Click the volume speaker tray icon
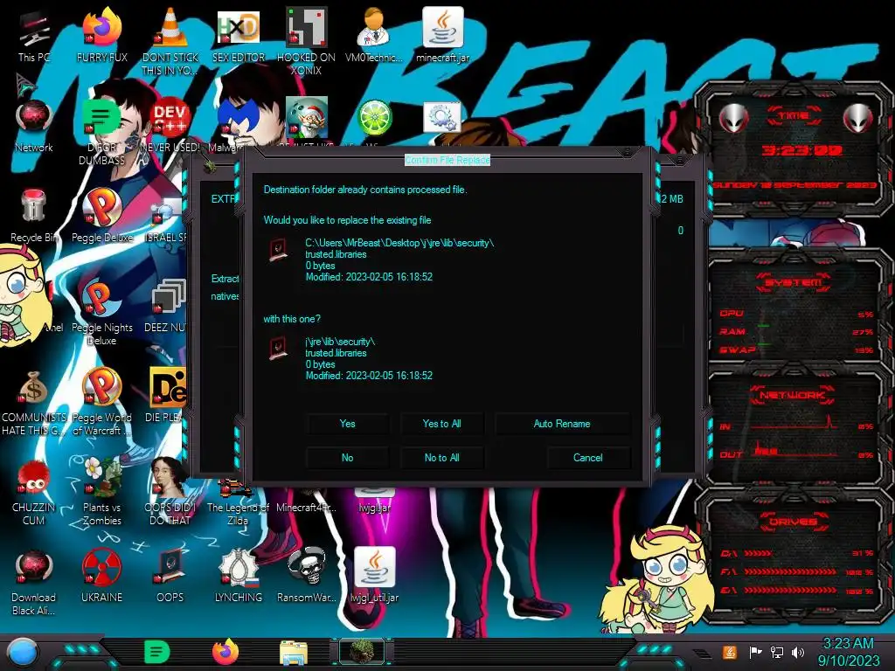895x671 pixels. [x=798, y=652]
